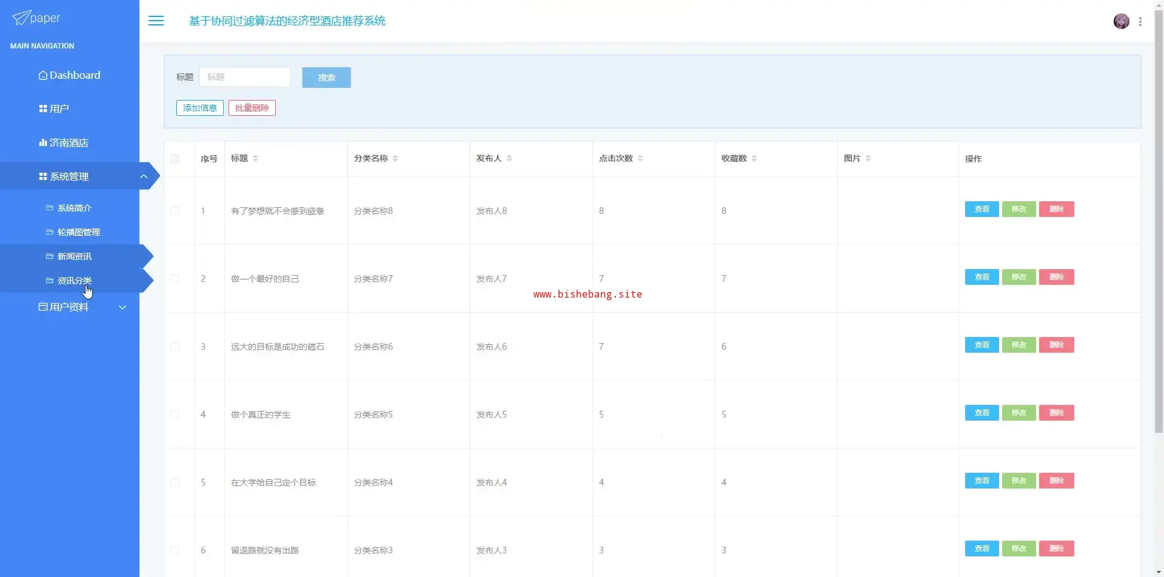Sort by 点击次数 column using sort arrows

click(640, 158)
